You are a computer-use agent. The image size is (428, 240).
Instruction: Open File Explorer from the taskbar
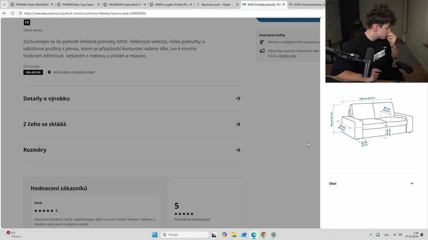click(234, 235)
